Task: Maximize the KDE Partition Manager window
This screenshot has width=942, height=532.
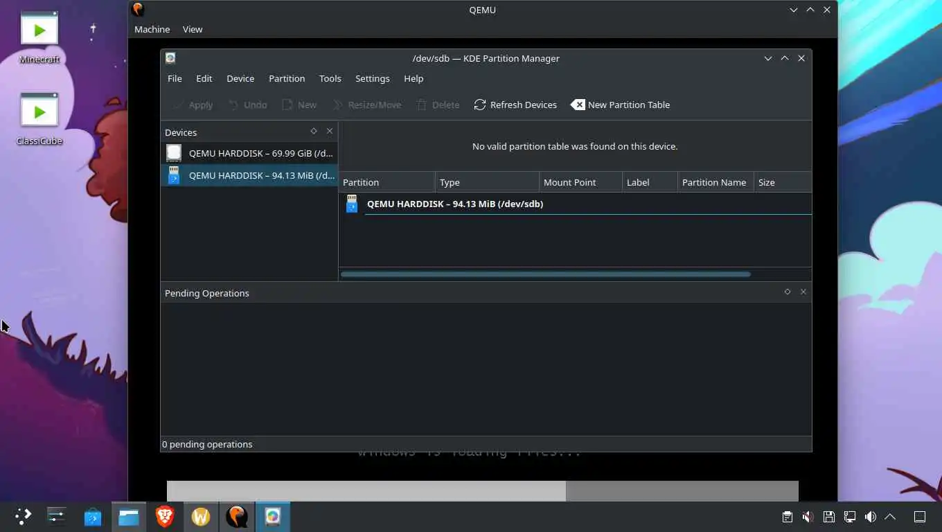Action: [785, 58]
